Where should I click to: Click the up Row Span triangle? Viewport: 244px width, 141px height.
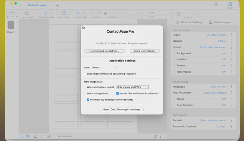93,13
